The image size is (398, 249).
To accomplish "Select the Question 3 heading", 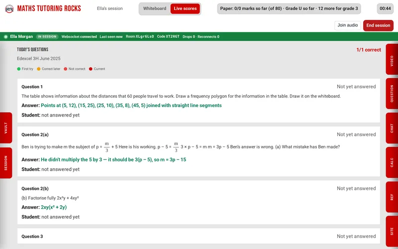I will [x=32, y=237].
